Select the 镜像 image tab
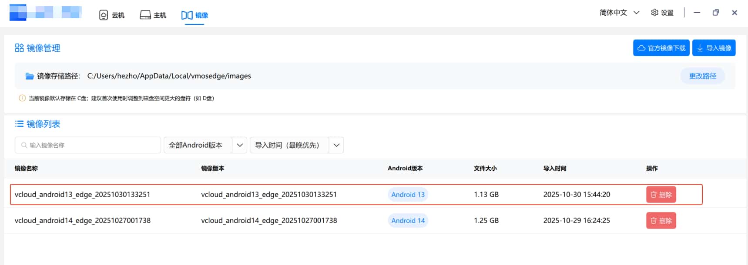748x265 pixels. (x=195, y=15)
